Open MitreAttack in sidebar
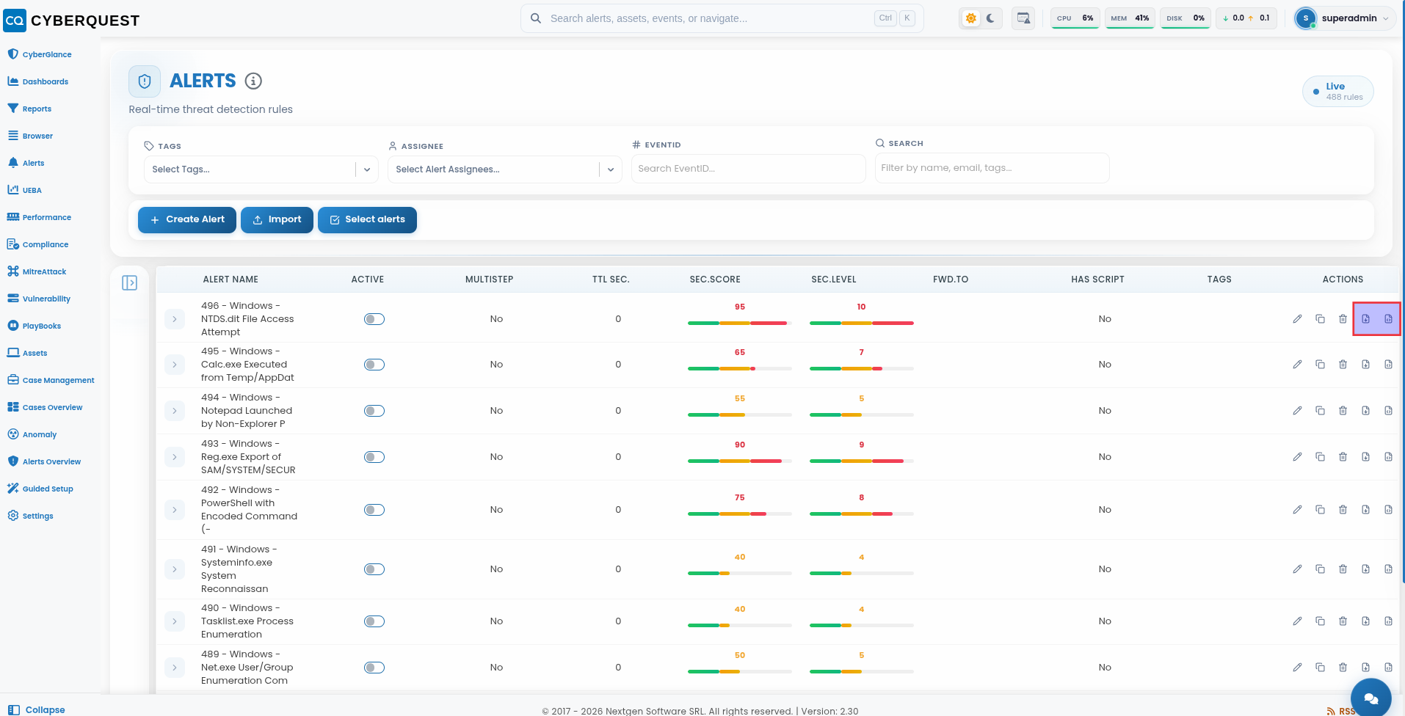Image resolution: width=1405 pixels, height=716 pixels. (x=37, y=271)
